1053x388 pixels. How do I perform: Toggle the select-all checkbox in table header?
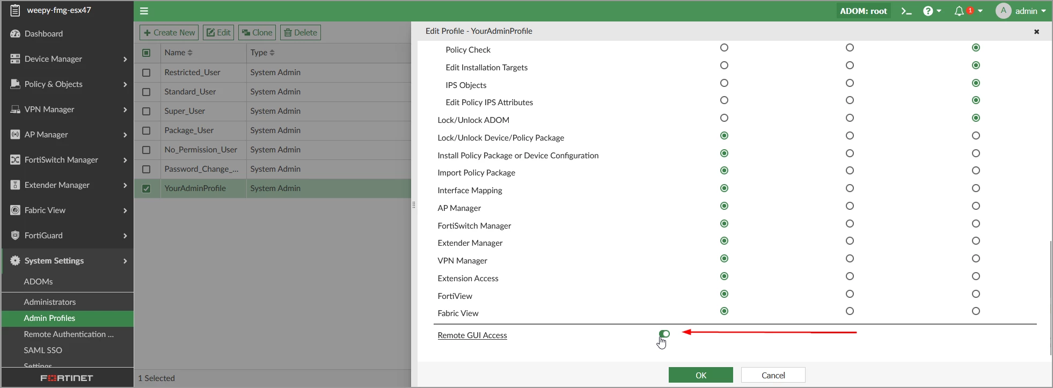click(146, 53)
